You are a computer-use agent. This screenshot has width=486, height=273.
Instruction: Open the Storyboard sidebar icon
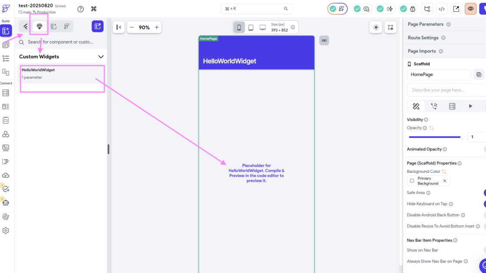(6, 72)
